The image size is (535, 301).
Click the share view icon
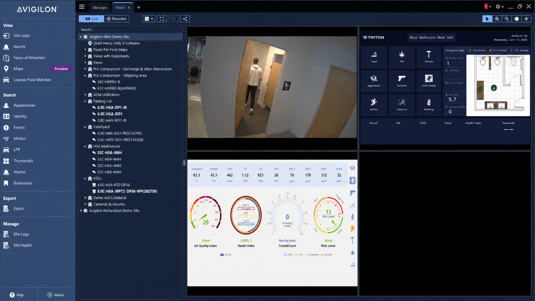click(185, 19)
